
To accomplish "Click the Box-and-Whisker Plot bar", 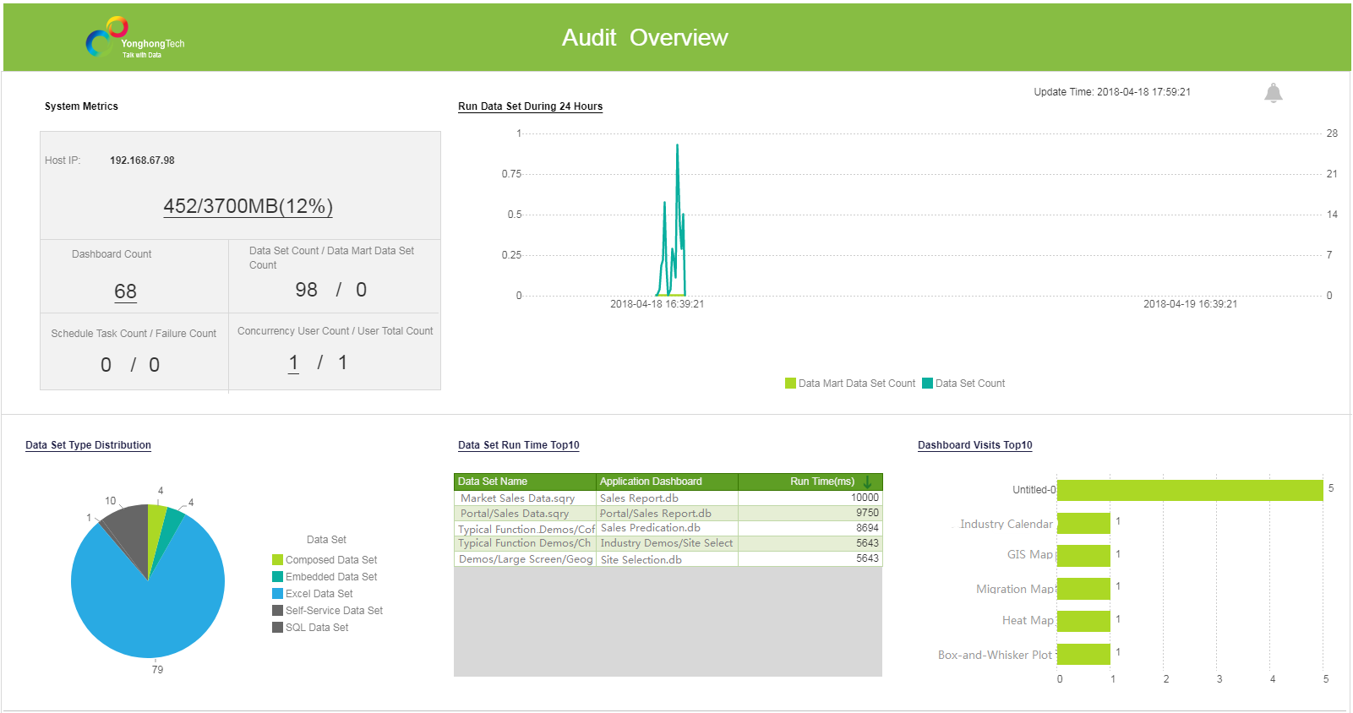I will coord(1083,654).
